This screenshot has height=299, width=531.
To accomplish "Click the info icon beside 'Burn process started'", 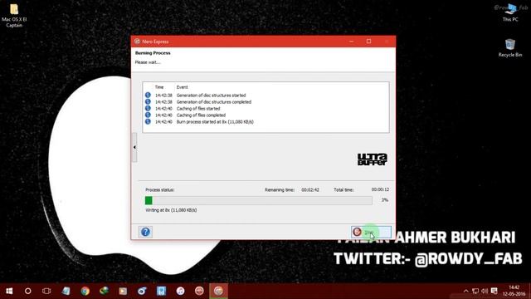I will [x=148, y=121].
